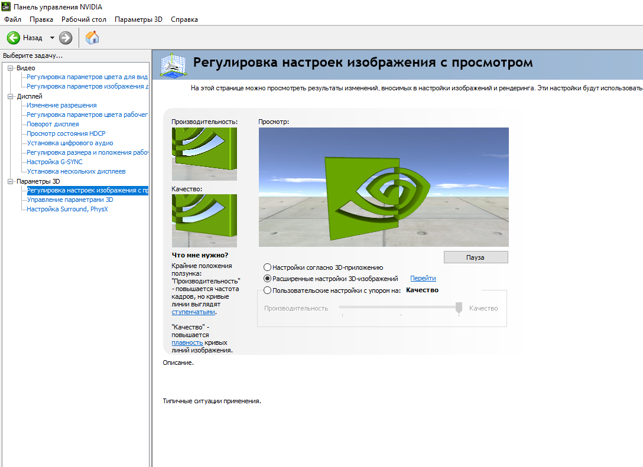Follow the Перейти link
The width and height of the screenshot is (643, 467).
coord(423,279)
